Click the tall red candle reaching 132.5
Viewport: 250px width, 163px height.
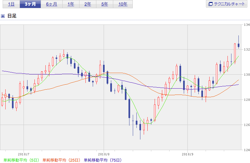(x=235, y=53)
